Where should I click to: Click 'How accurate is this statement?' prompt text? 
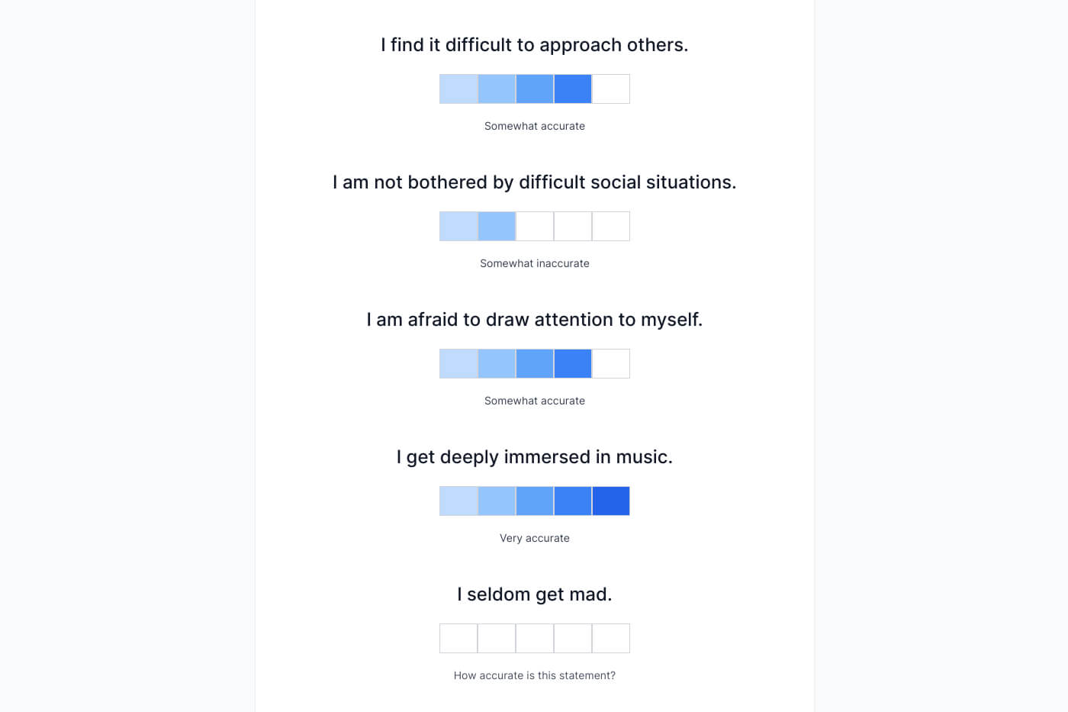point(535,675)
